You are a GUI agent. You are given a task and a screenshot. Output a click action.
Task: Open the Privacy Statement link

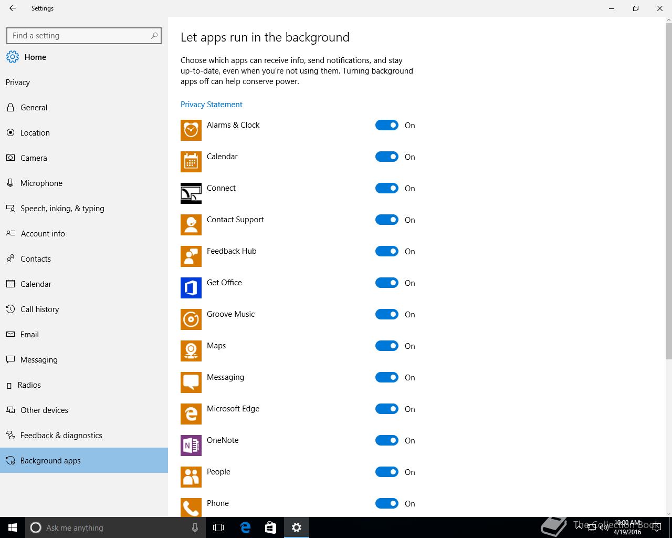tap(212, 104)
